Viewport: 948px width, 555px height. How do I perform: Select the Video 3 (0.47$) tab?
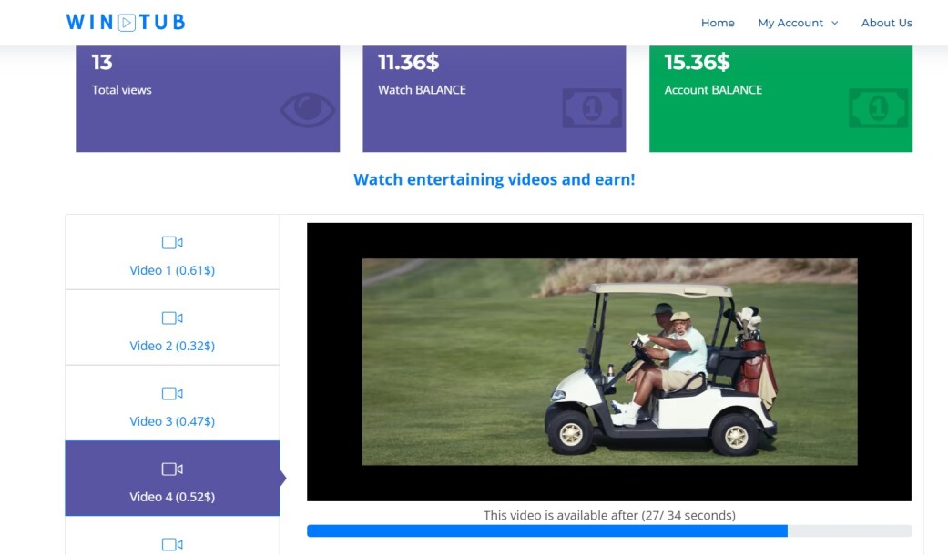pyautogui.click(x=172, y=403)
